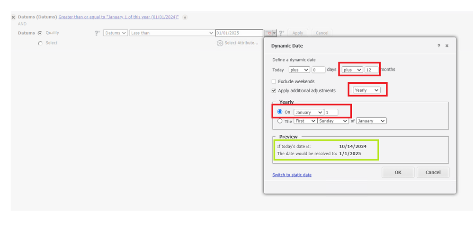Click the prompt icon left of Datums dropdown
The height and width of the screenshot is (229, 473).
[97, 33]
